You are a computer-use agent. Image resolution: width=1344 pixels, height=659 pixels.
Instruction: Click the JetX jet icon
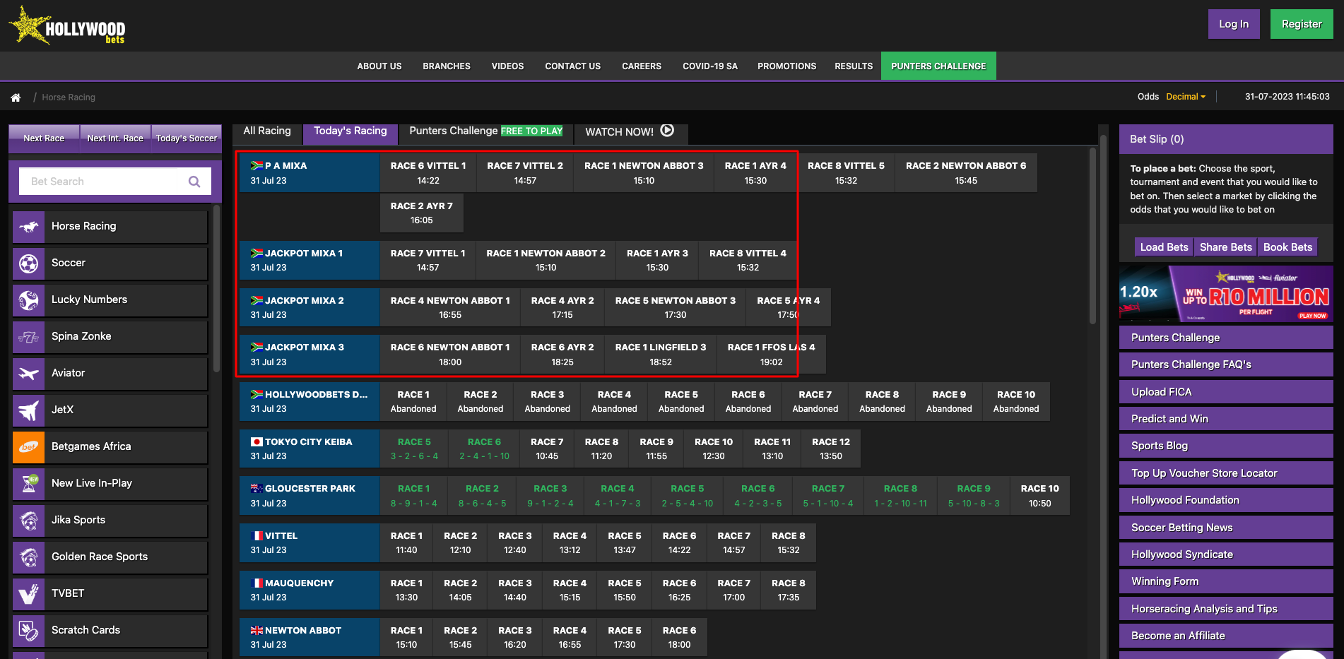click(x=28, y=410)
